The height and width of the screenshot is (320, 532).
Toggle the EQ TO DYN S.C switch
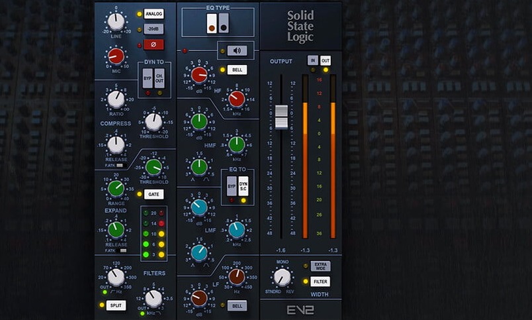pyautogui.click(x=244, y=186)
